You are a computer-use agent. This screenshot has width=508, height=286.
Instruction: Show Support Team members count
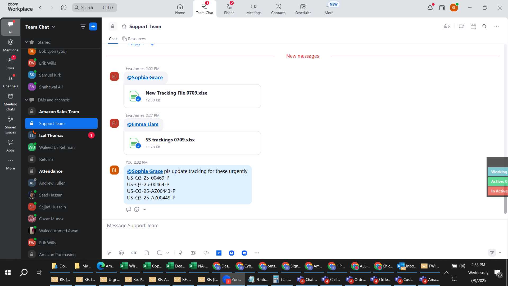click(447, 26)
